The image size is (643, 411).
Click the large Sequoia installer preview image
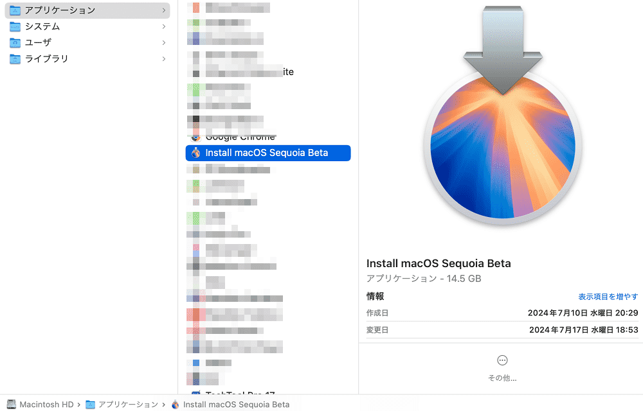pyautogui.click(x=503, y=116)
